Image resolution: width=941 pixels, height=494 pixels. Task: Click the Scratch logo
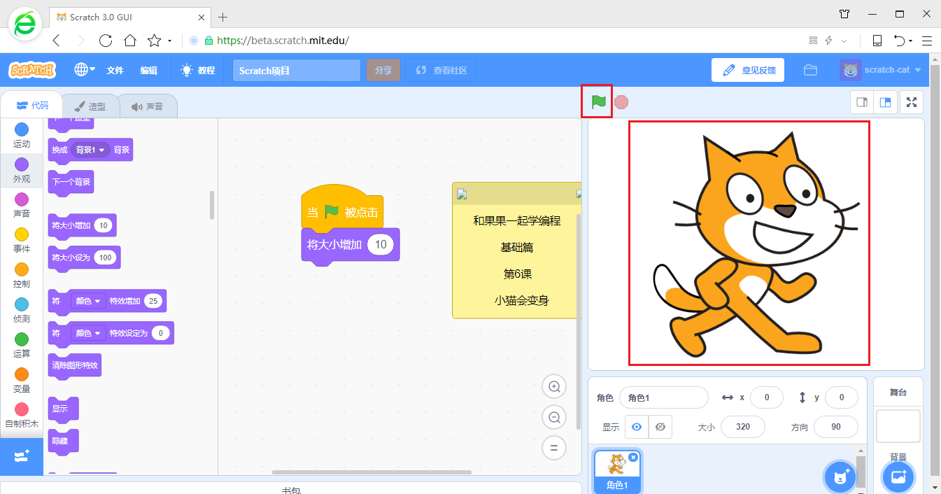[x=31, y=70]
